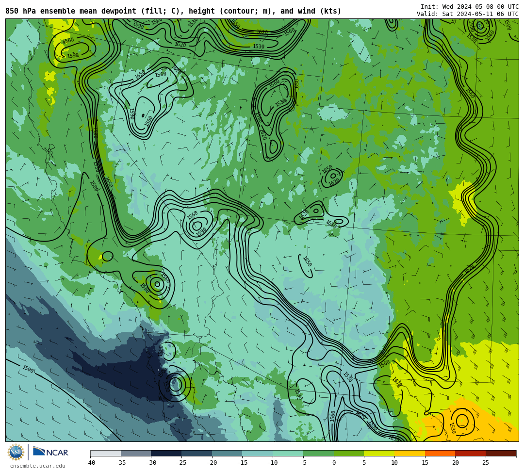524x472 pixels.
Task: Click the -35 to -30 colorbar swatch
Action: tap(136, 453)
